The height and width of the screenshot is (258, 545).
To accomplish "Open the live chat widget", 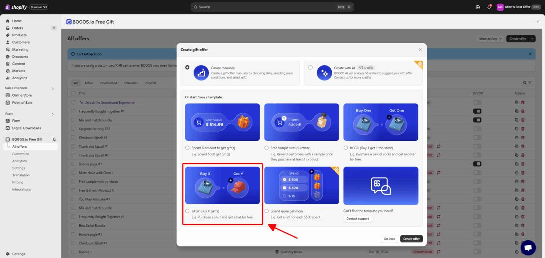I will pyautogui.click(x=528, y=248).
